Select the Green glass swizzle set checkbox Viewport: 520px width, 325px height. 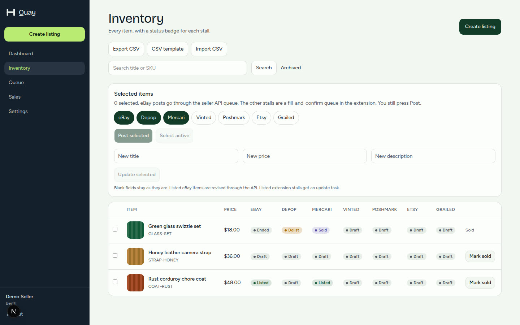(x=115, y=229)
